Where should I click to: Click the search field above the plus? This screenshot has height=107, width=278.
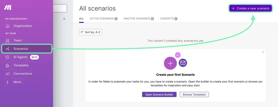click(x=60, y=8)
